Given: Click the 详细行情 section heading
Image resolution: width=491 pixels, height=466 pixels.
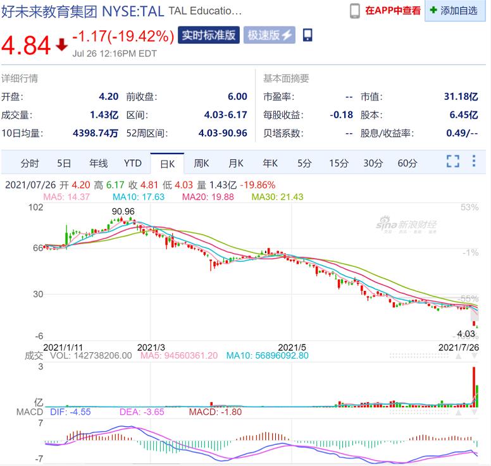Looking at the screenshot, I should 20,78.
